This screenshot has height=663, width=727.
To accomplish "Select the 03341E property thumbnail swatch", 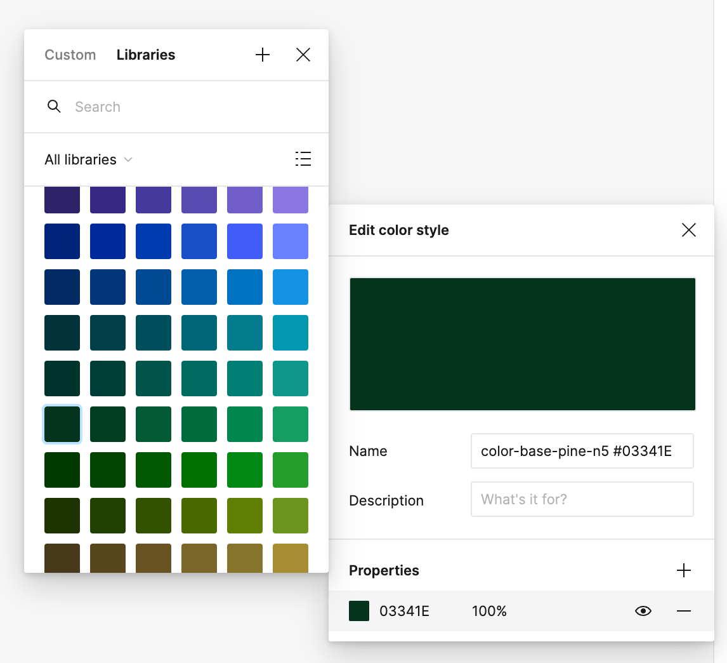I will 359,611.
